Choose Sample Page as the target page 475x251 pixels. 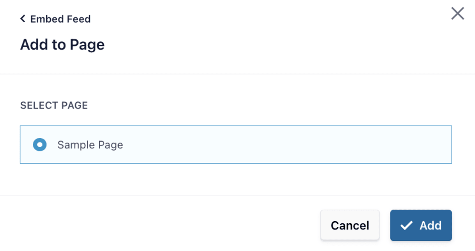tap(40, 145)
